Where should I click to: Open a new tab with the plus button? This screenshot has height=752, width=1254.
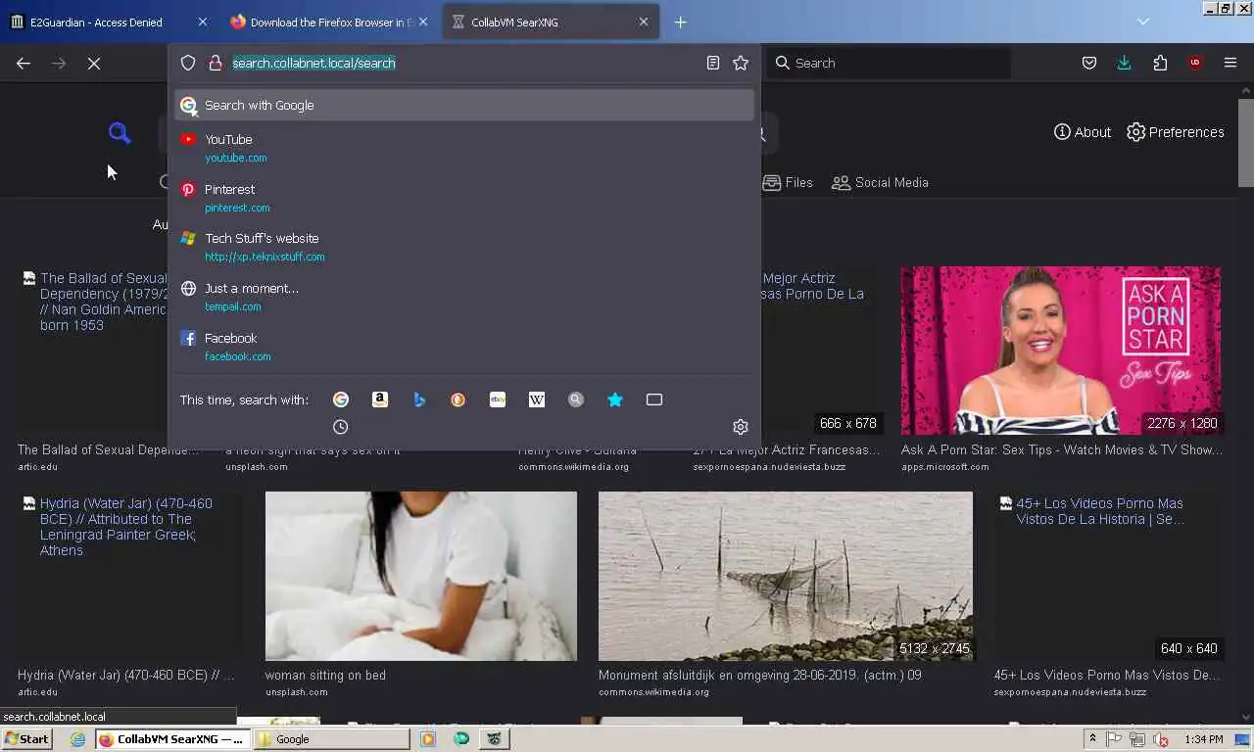[681, 22]
